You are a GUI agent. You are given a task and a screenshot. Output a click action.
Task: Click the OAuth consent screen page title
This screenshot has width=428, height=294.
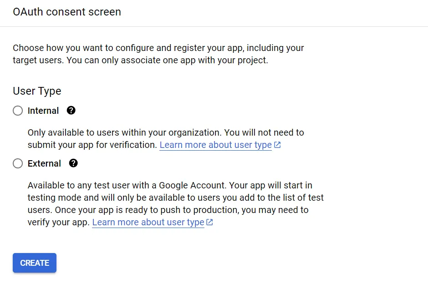[x=67, y=12]
